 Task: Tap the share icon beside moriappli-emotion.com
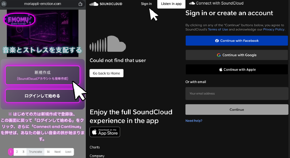click(80, 4)
